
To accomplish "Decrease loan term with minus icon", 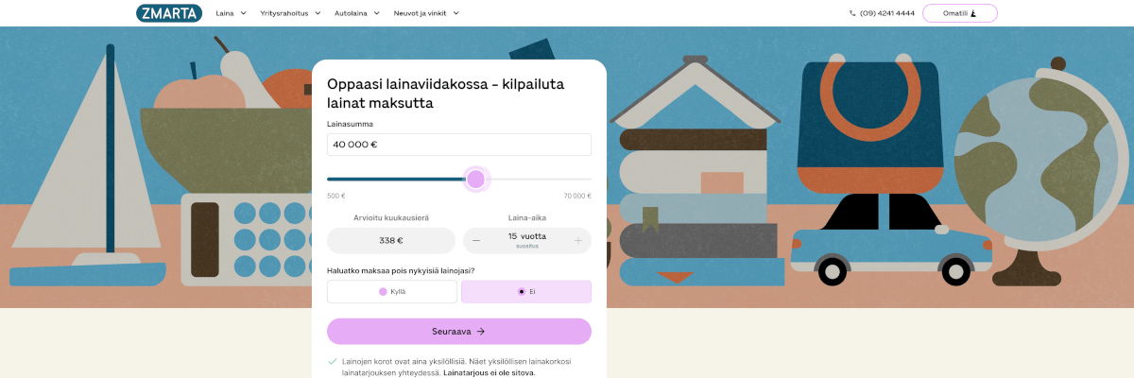I will point(476,241).
